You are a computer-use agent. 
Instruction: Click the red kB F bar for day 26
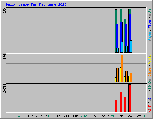pyautogui.click(x=121, y=102)
